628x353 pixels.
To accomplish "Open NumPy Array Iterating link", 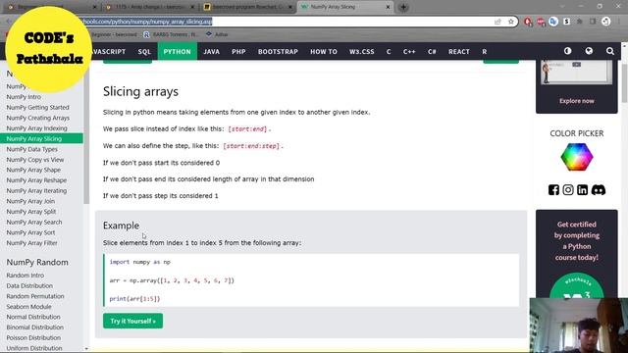I will click(x=36, y=190).
